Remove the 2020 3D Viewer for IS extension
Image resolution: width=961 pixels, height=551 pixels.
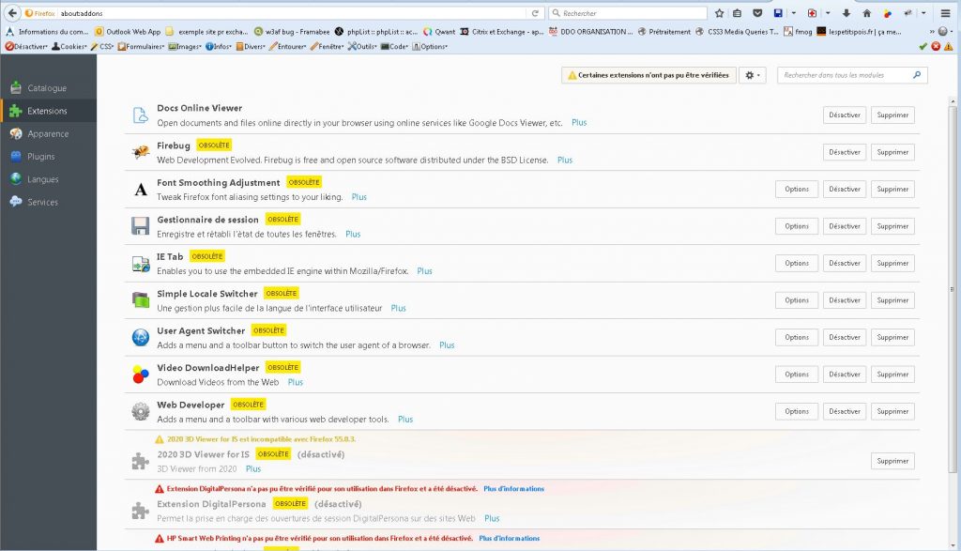(x=892, y=461)
